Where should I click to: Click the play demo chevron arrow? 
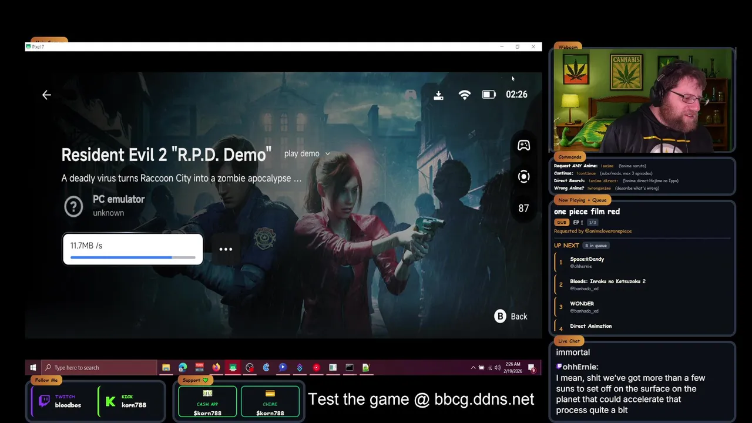[x=327, y=154]
